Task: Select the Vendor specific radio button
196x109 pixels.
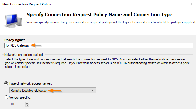Action: tap(6, 97)
